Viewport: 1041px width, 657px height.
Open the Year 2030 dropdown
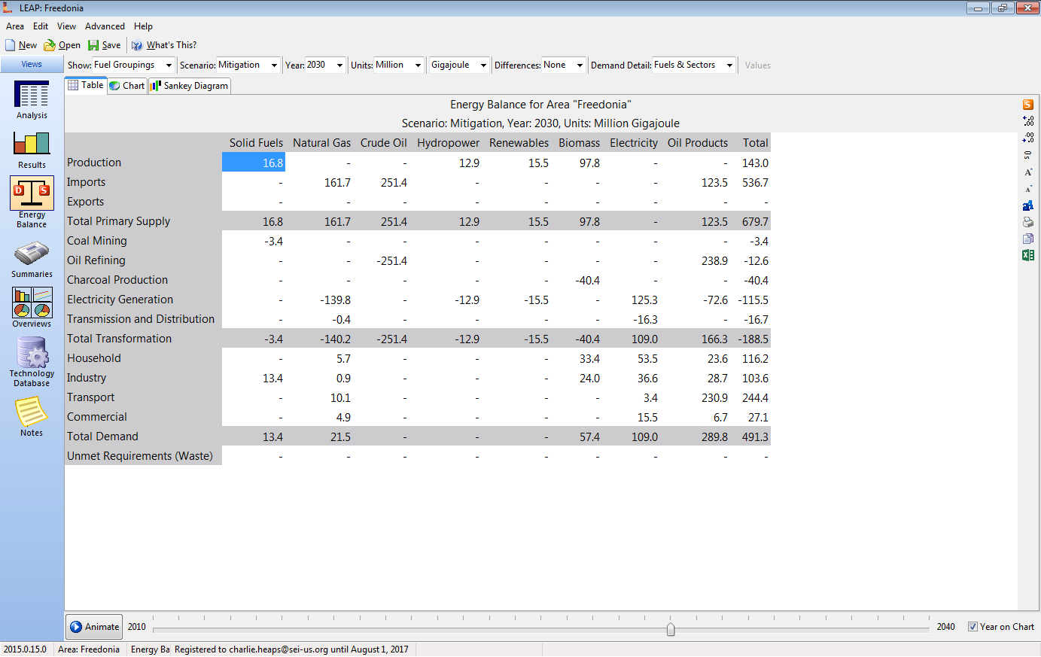click(340, 65)
